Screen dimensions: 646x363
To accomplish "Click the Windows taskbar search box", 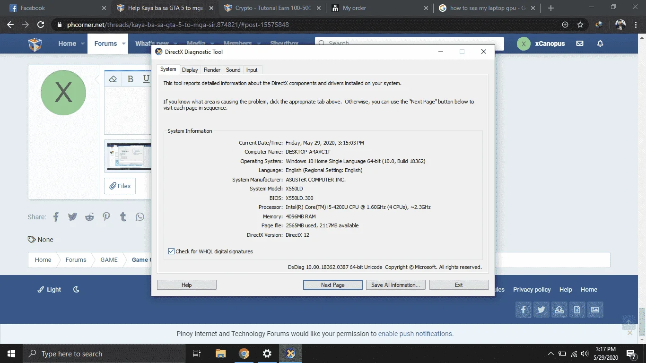I will [x=104, y=354].
